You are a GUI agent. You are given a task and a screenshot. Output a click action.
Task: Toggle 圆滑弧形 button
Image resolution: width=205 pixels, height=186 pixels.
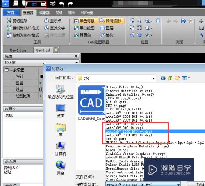click(112, 21)
